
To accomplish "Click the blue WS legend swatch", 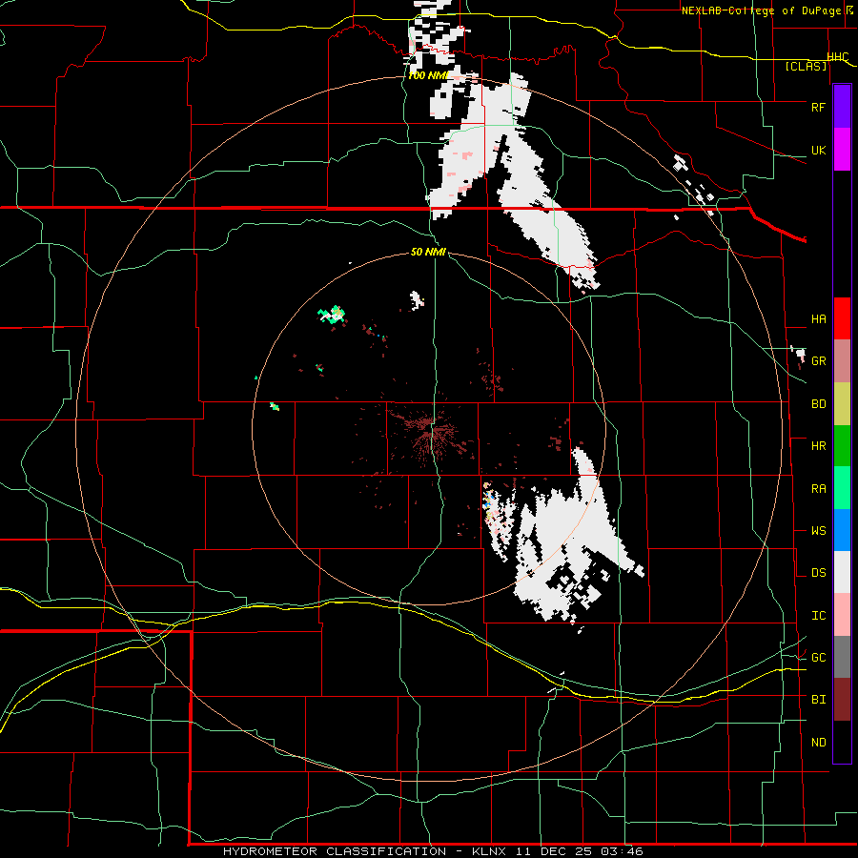I will point(842,530).
